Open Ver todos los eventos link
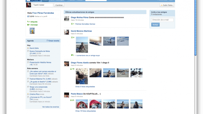Image resolution: width=203 pixels, height=114 pixels. [x=50, y=107]
